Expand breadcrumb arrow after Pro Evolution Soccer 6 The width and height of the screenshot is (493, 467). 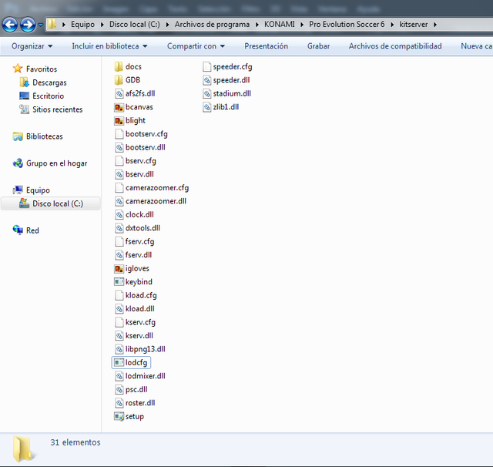[392, 25]
